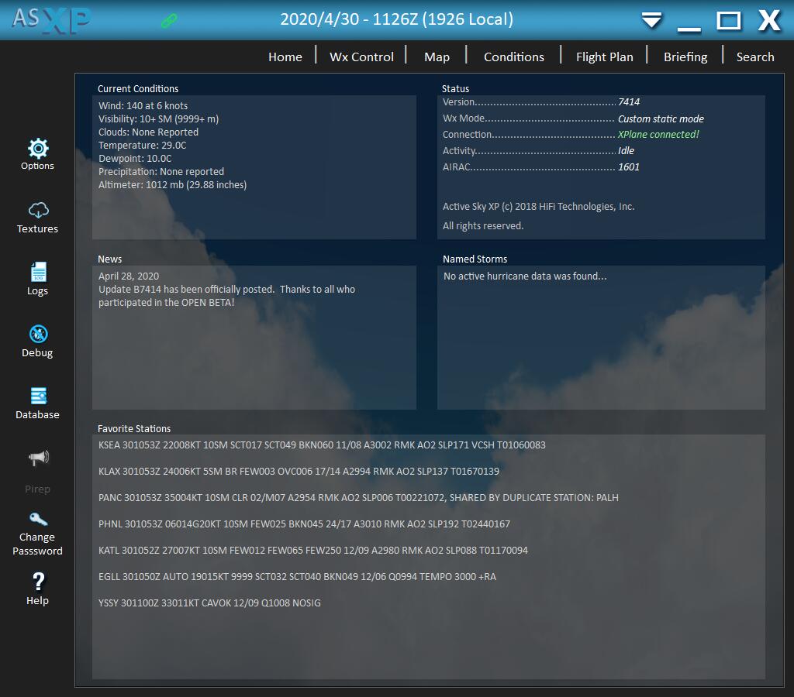Select the KLAX favorite station METAR
This screenshot has height=697, width=794.
click(299, 472)
